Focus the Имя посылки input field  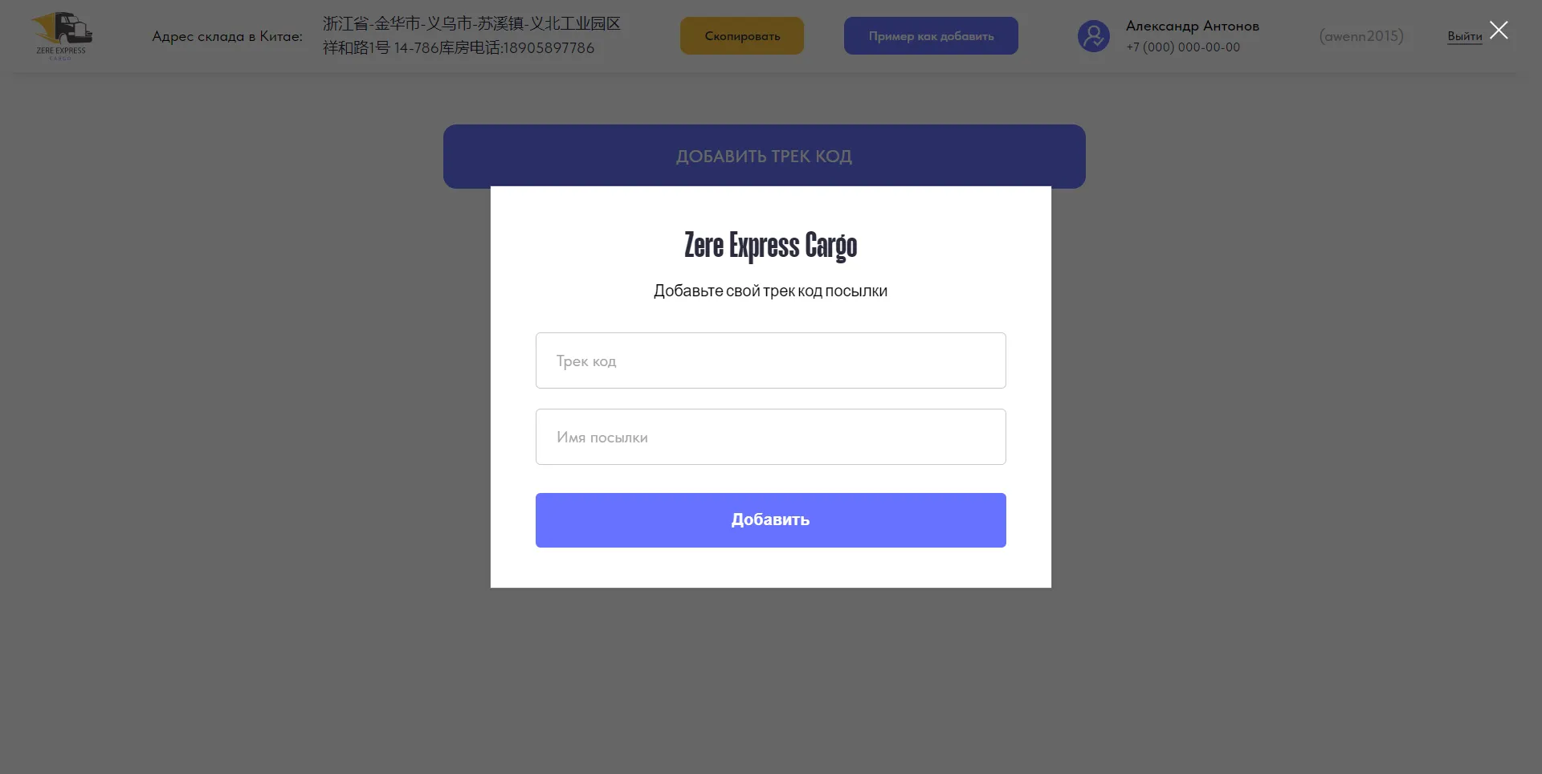[770, 437]
